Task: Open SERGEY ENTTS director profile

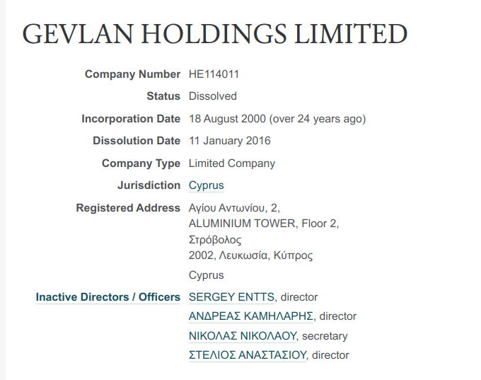Action: click(231, 297)
